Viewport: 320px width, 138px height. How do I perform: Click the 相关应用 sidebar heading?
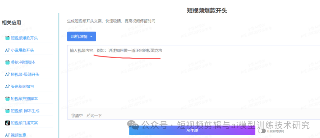click(x=12, y=23)
